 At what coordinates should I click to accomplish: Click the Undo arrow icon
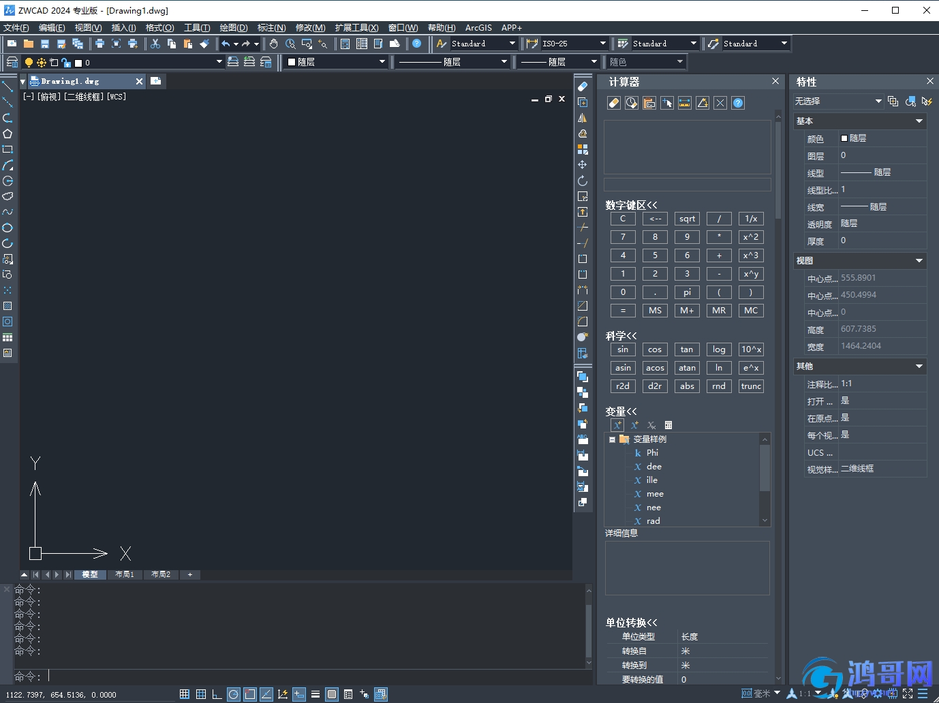tap(226, 44)
